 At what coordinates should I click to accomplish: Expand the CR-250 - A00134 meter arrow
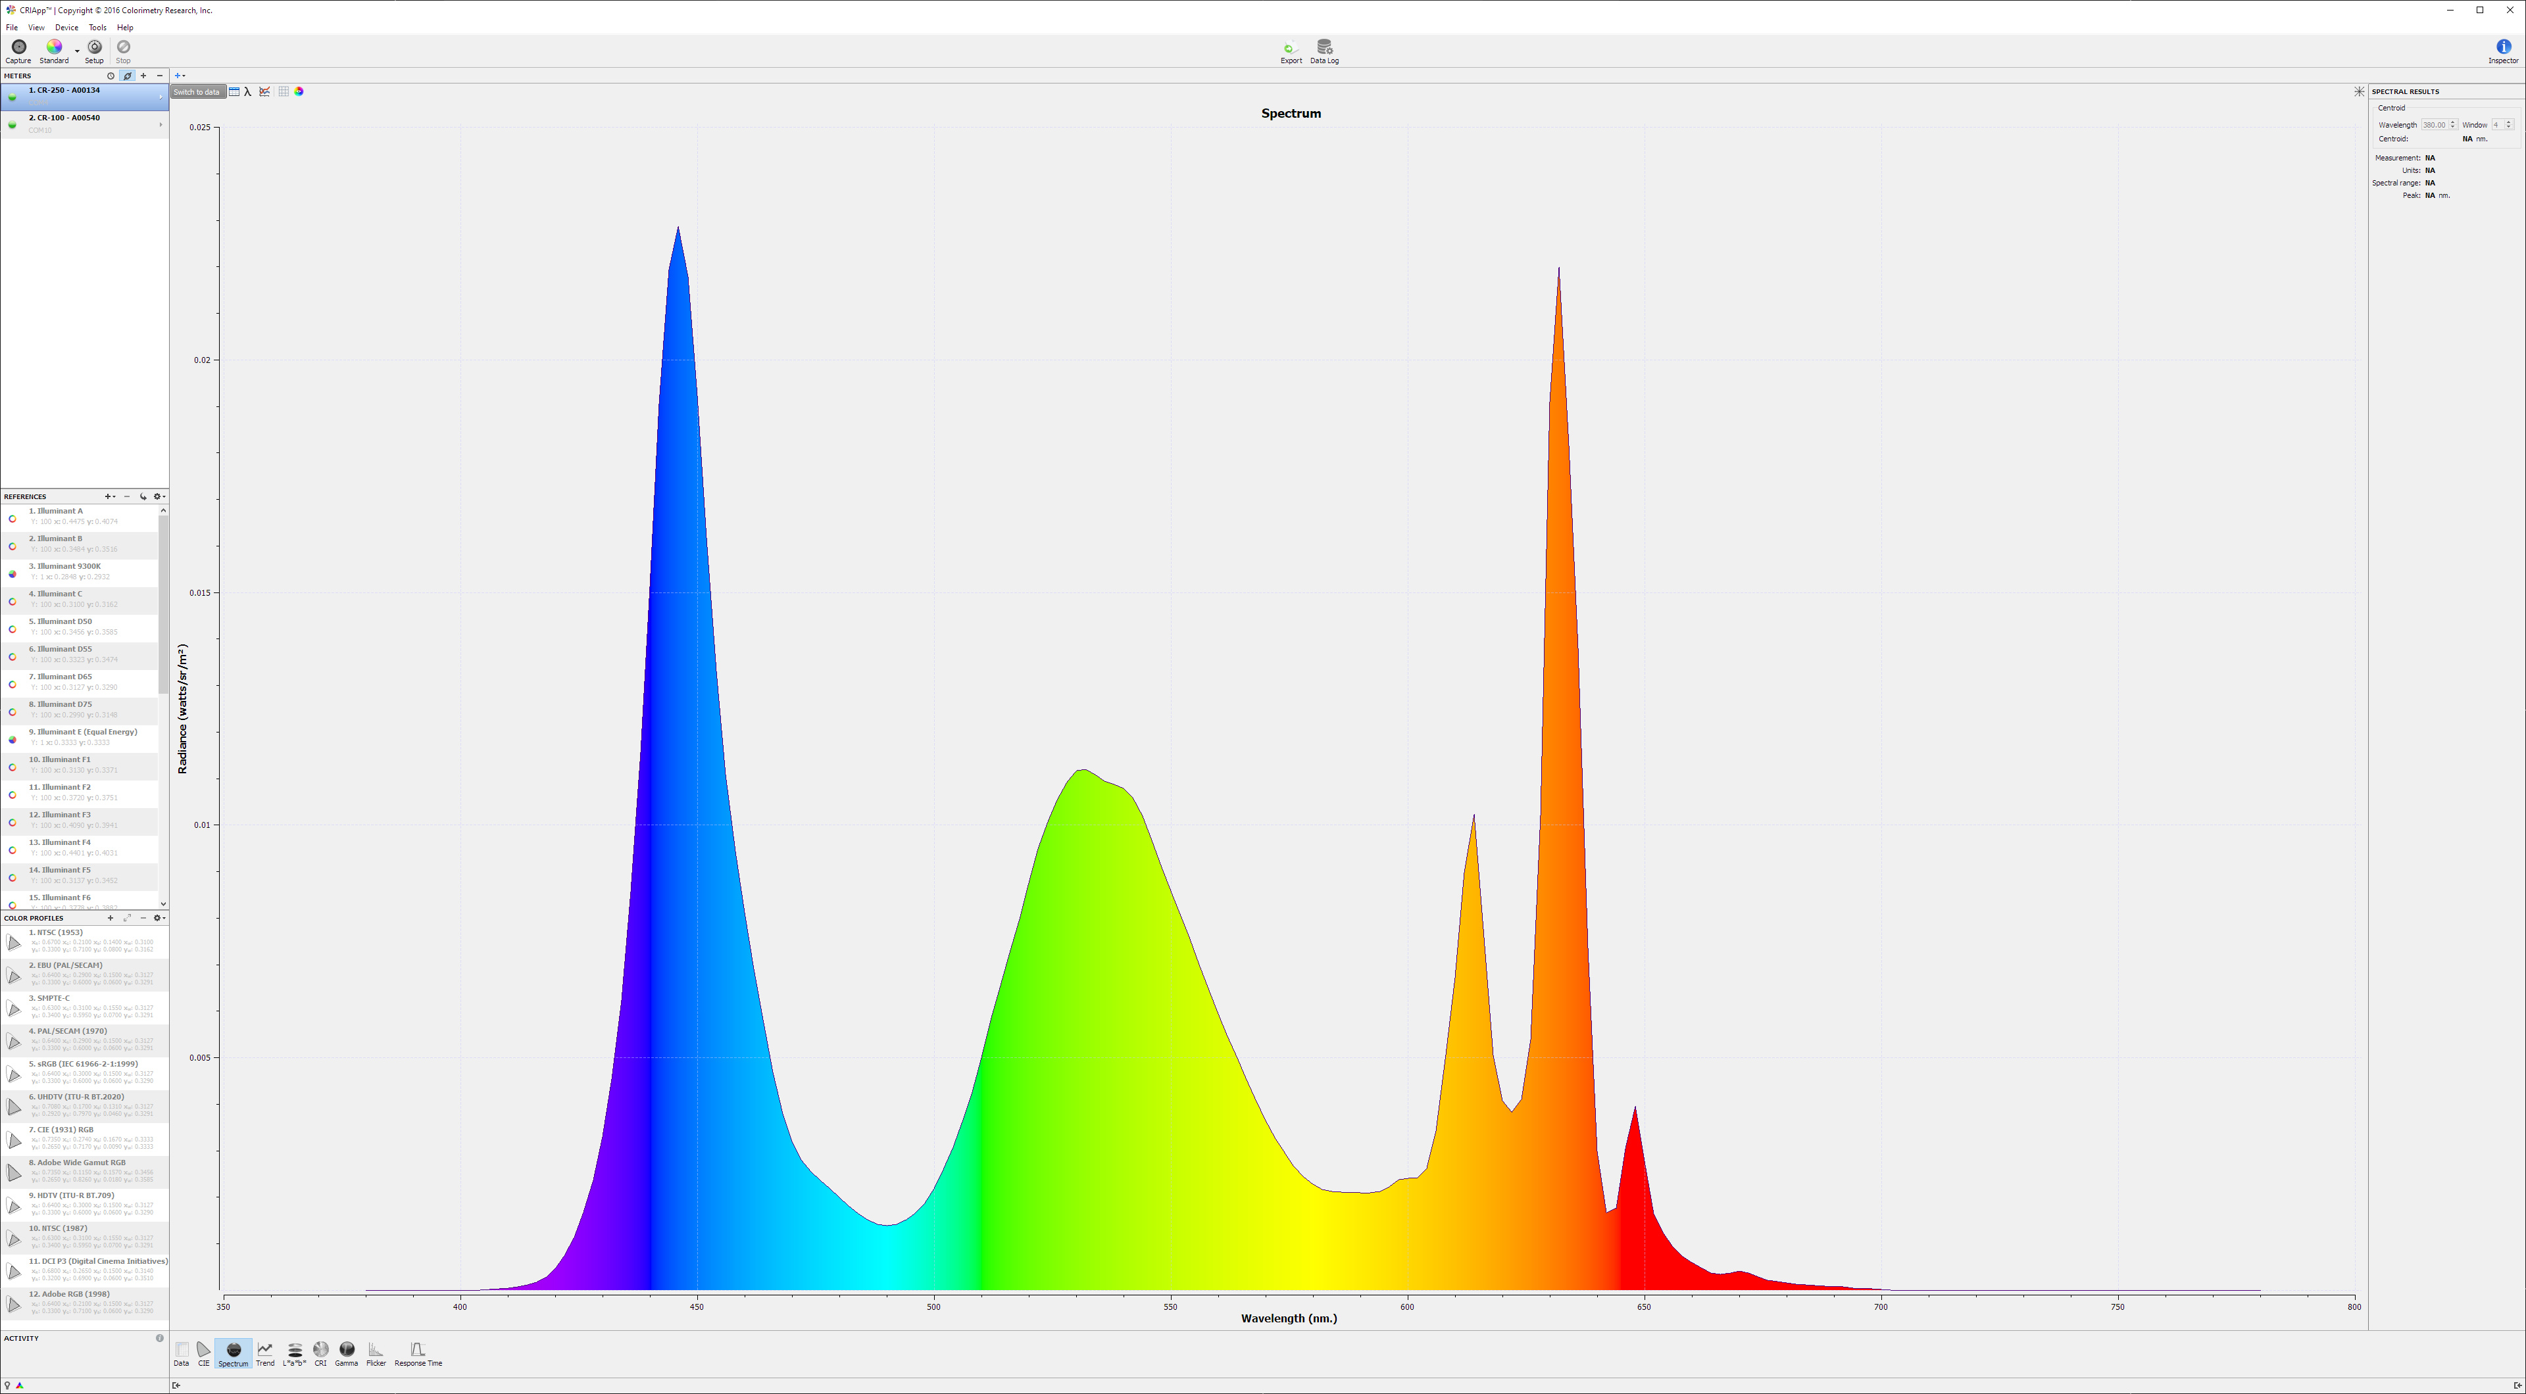[x=161, y=96]
